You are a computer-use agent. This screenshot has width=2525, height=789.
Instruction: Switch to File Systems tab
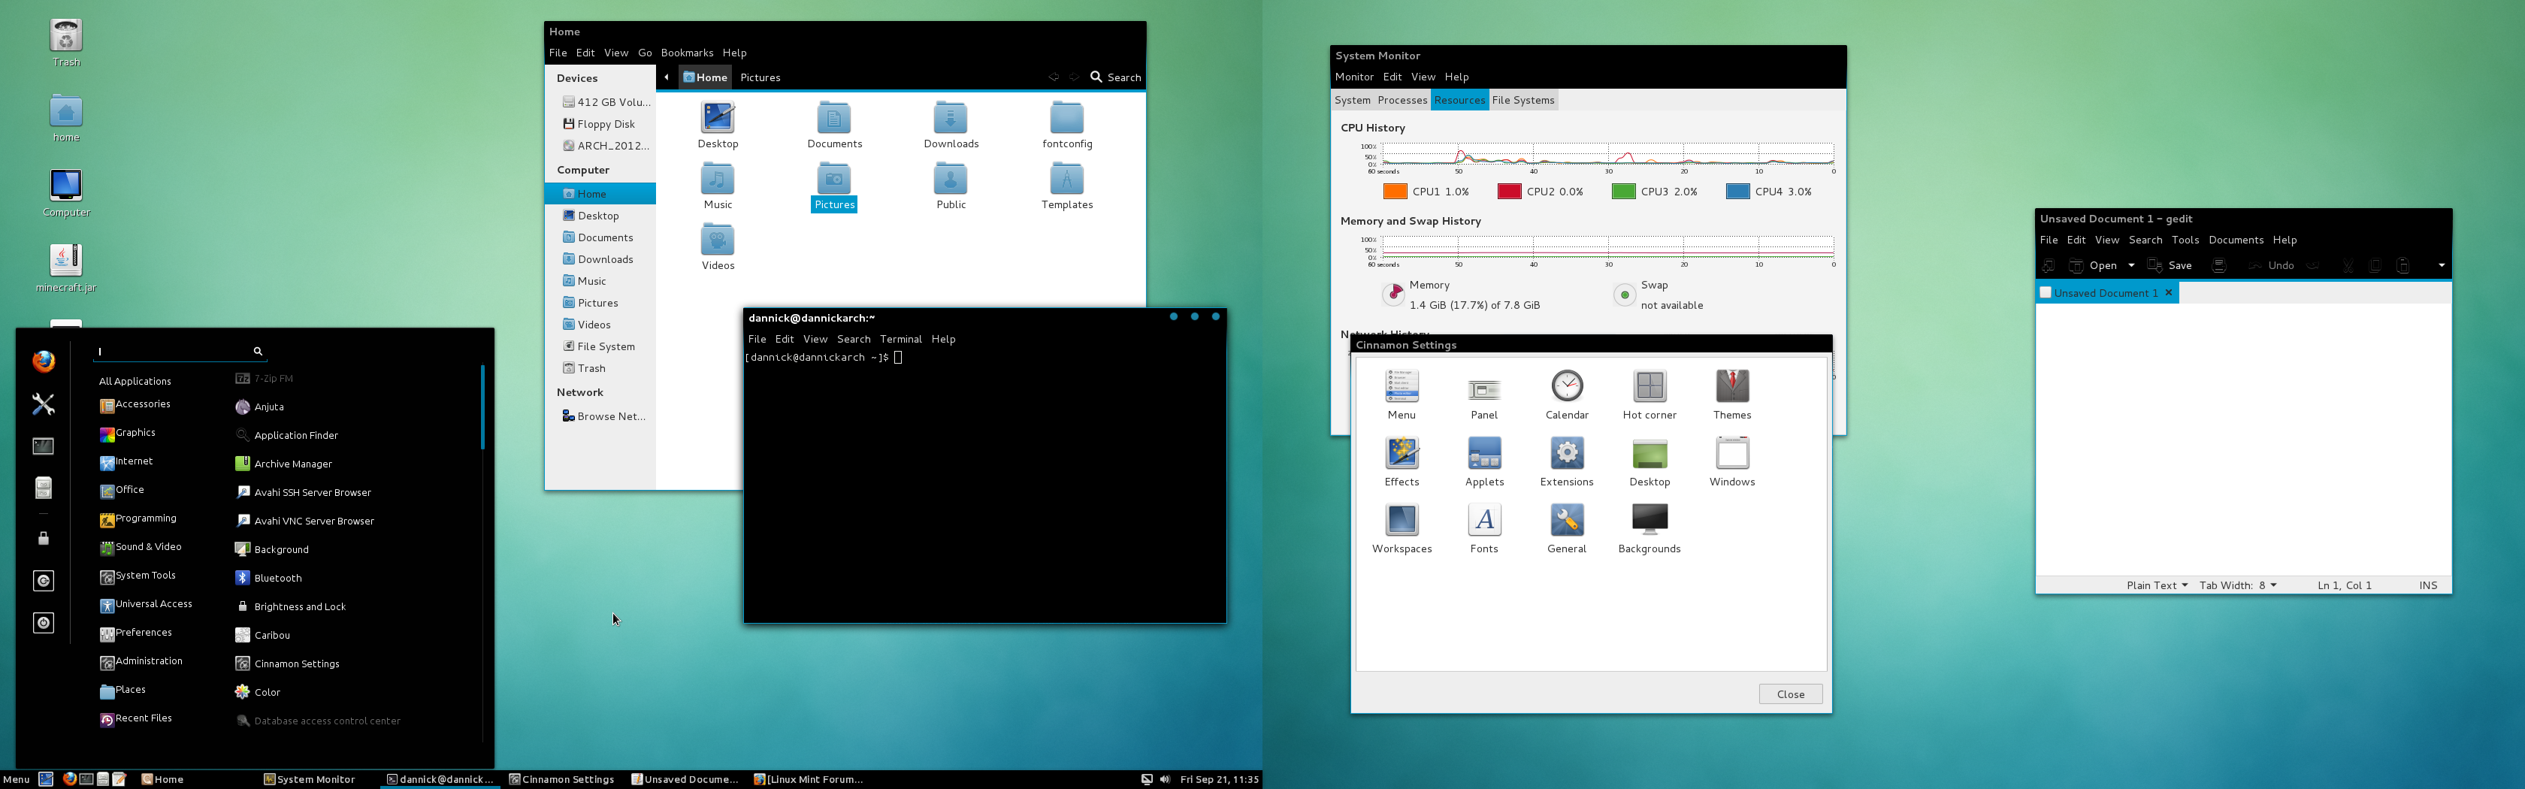click(x=1523, y=100)
